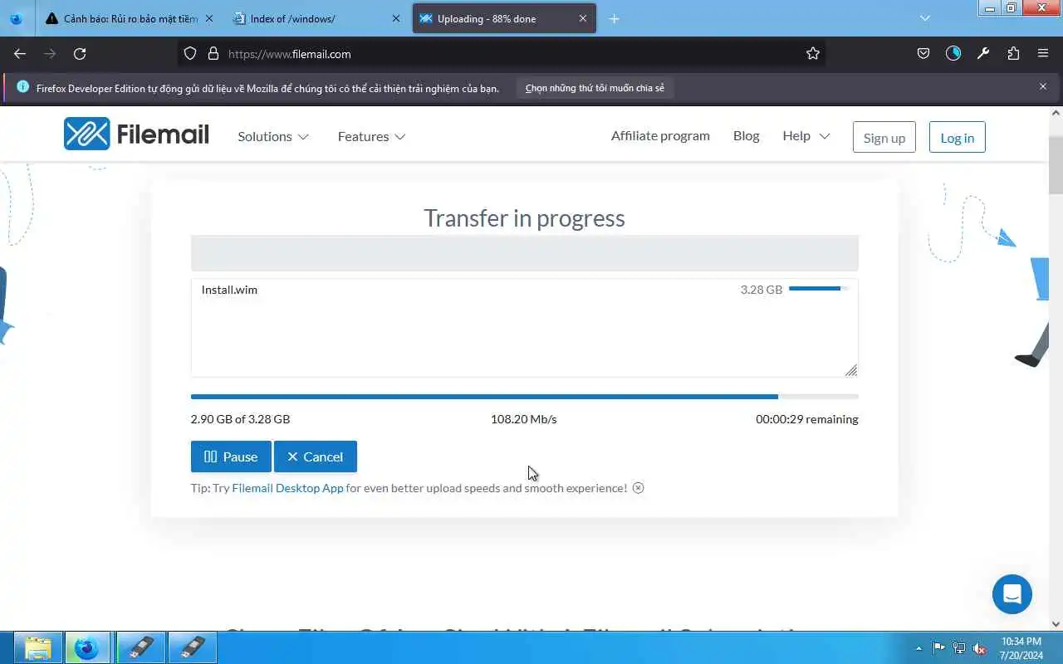Image resolution: width=1063 pixels, height=664 pixels.
Task: Reload the page with the refresh icon
Action: (x=80, y=54)
